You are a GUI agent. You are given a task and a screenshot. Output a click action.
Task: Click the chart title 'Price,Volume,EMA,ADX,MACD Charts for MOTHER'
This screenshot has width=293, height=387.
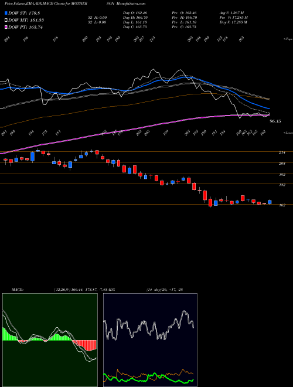click(46, 4)
